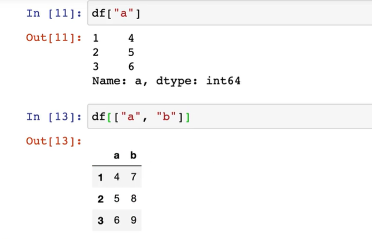Click the In [13]: prompt label
Image resolution: width=372 pixels, height=239 pixels.
pos(54,117)
